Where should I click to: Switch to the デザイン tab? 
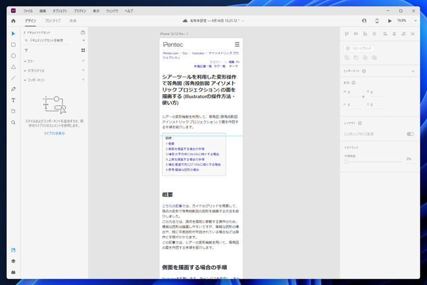point(30,21)
